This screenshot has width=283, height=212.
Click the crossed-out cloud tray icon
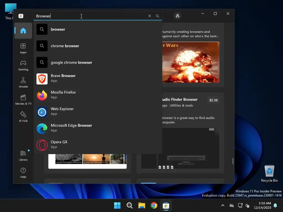point(232,205)
